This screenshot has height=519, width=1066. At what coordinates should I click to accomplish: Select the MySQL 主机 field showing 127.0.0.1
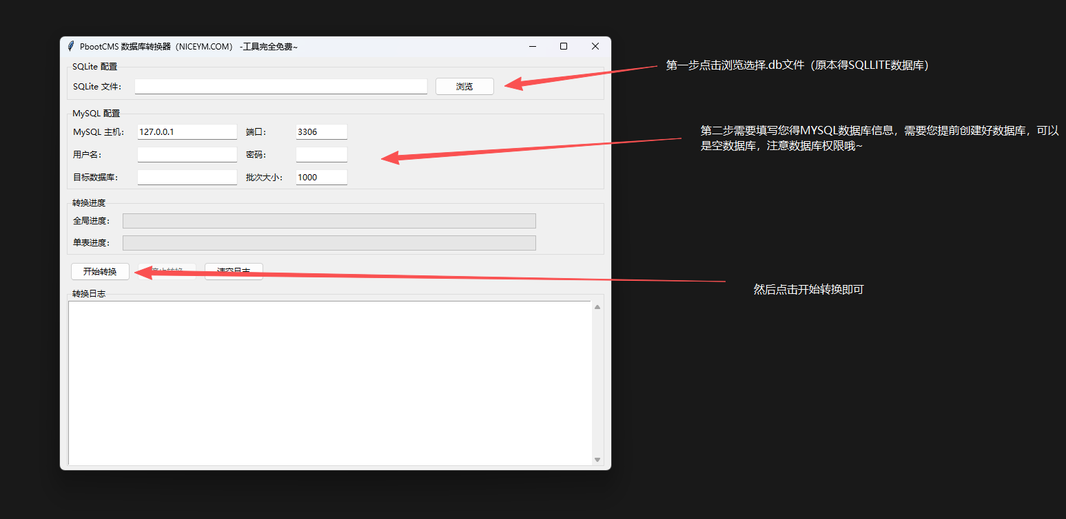tap(187, 131)
